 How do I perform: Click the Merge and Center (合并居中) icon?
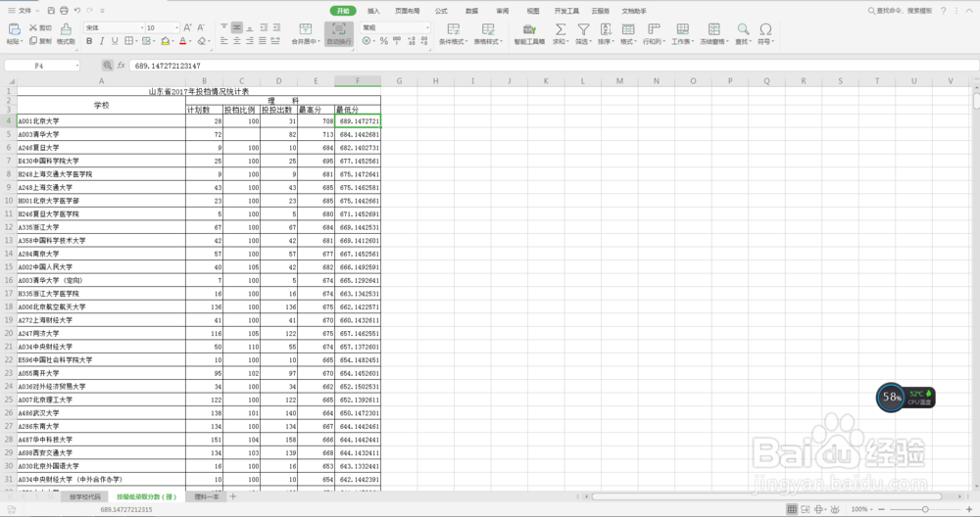tap(305, 28)
